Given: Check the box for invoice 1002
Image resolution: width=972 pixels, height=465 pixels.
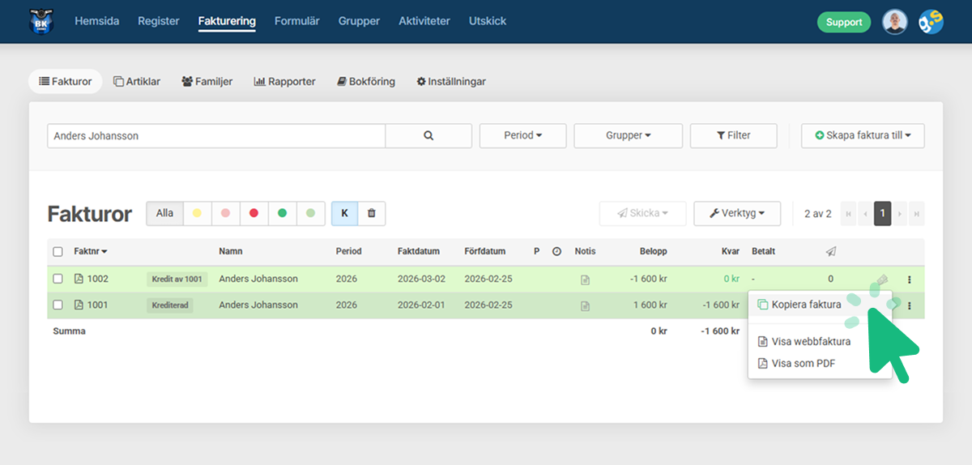Looking at the screenshot, I should [x=58, y=279].
